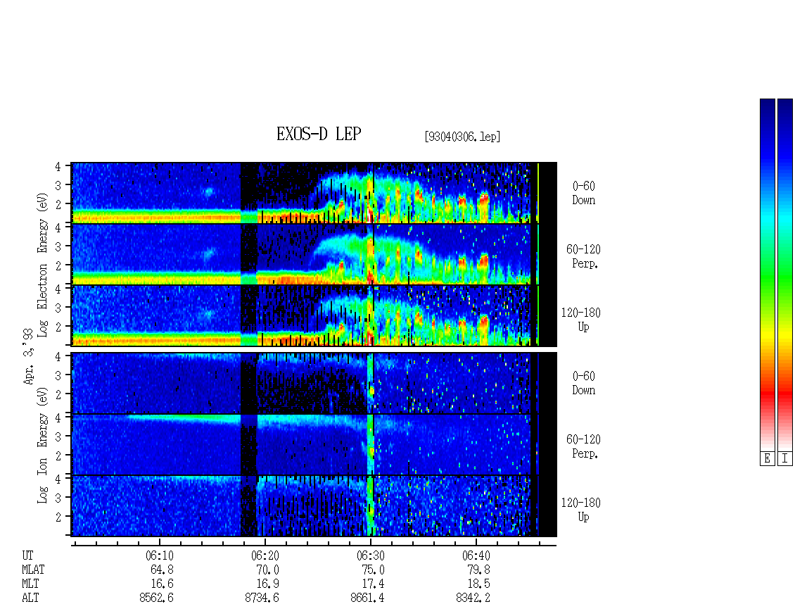Select the ALT value 8661.4
The image size is (795, 616).
367,598
